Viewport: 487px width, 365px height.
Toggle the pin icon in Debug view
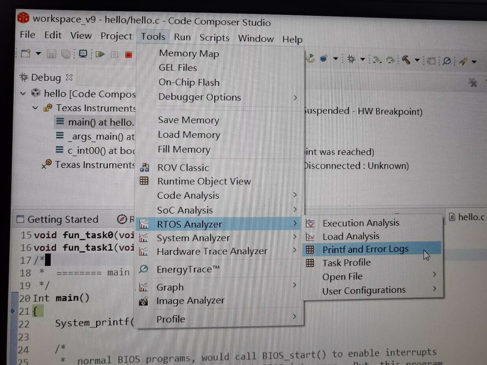click(x=473, y=82)
